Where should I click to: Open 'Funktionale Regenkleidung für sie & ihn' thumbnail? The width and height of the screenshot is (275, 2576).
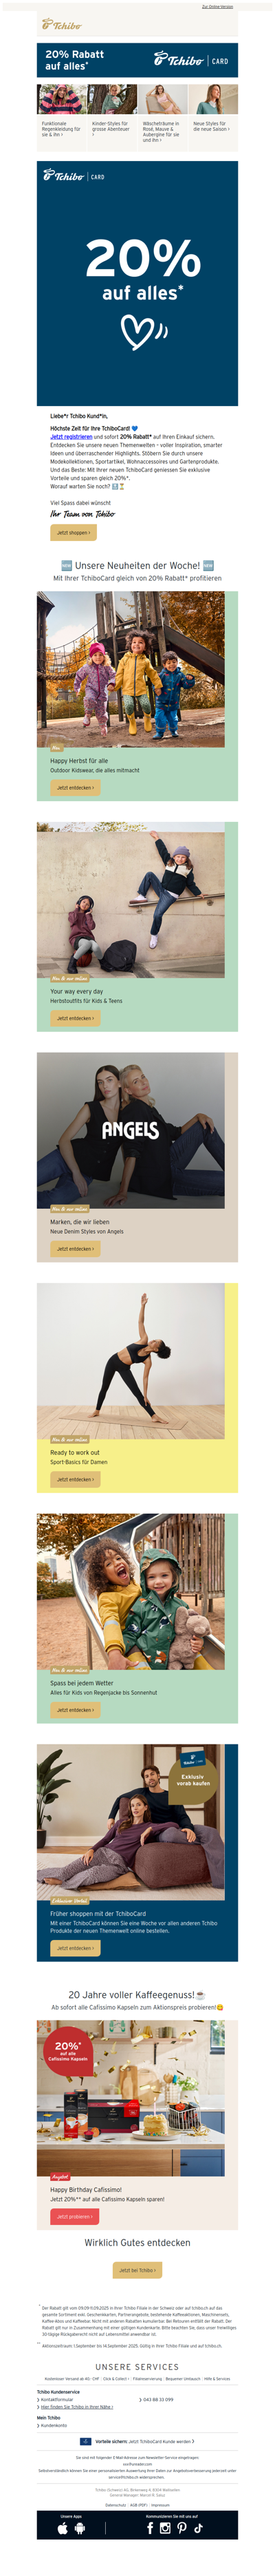click(61, 113)
